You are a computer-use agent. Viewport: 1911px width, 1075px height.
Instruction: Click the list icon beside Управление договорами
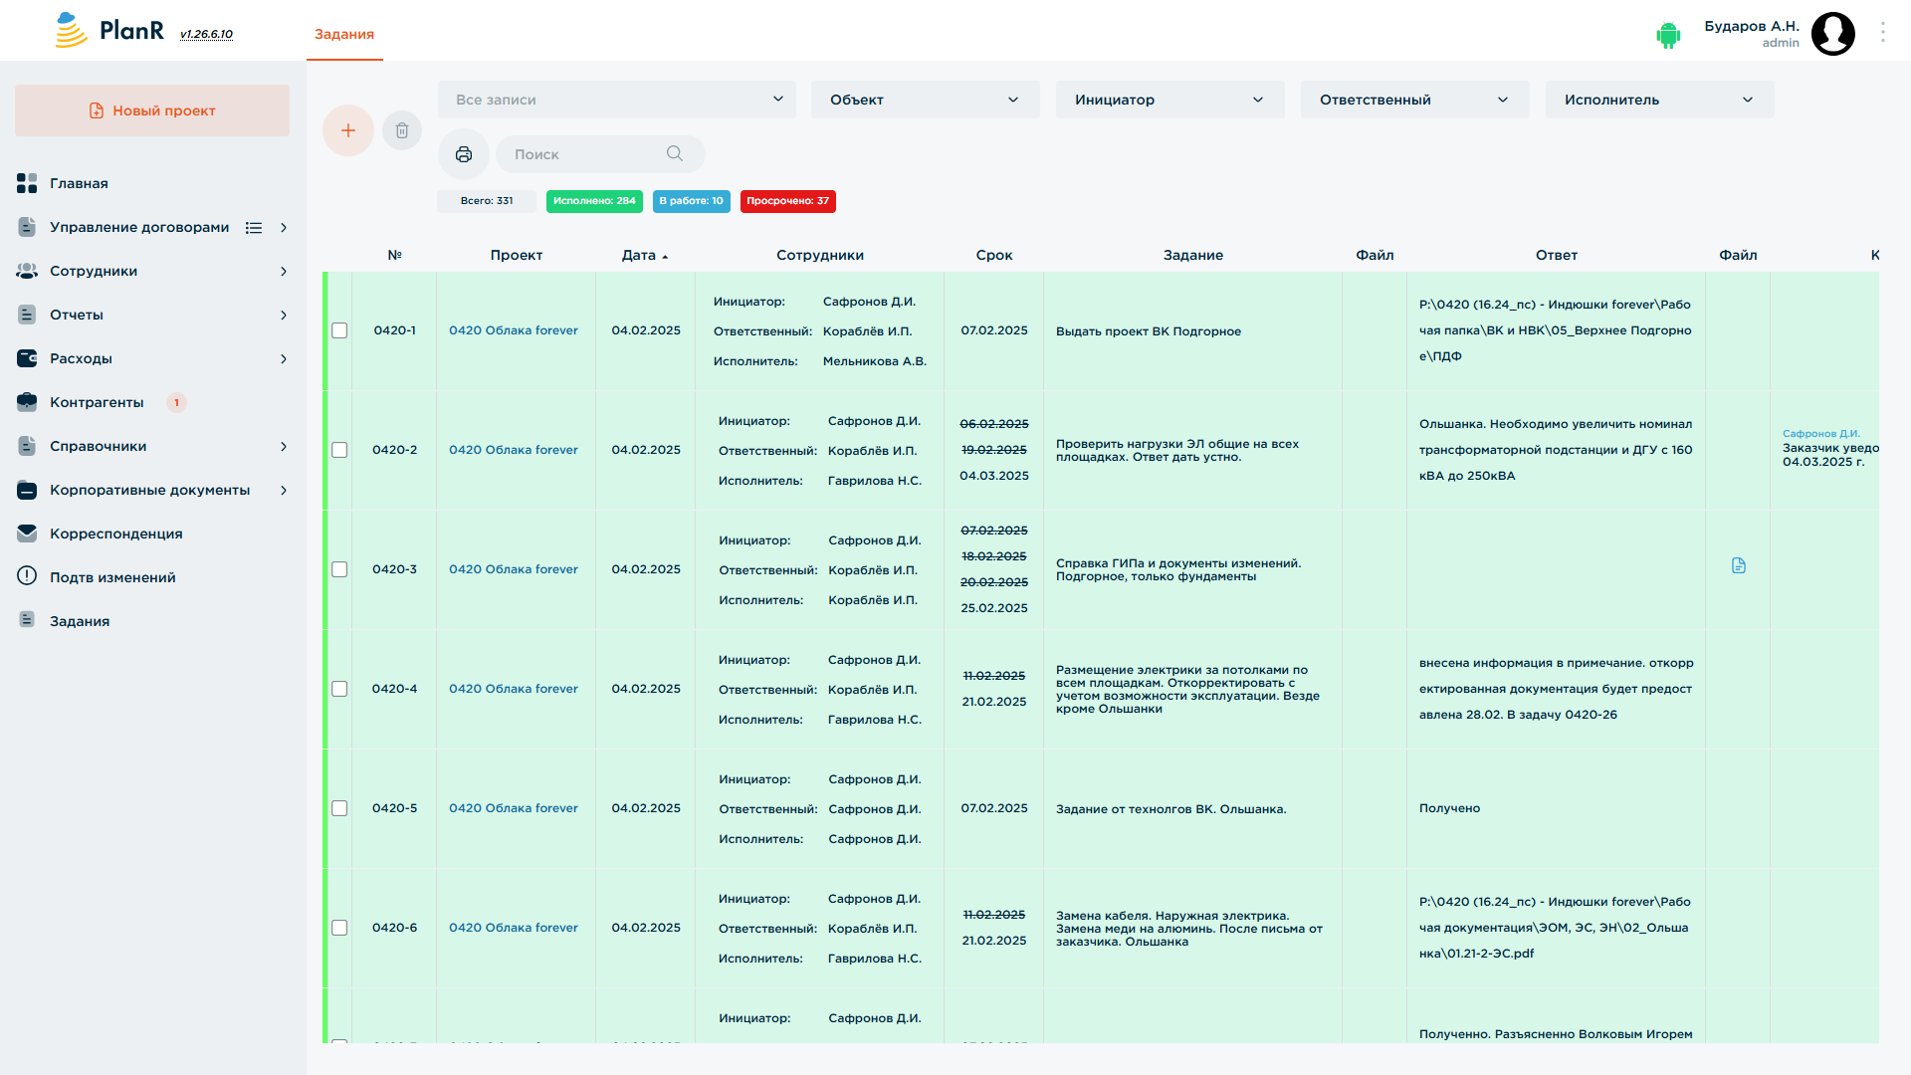point(254,228)
